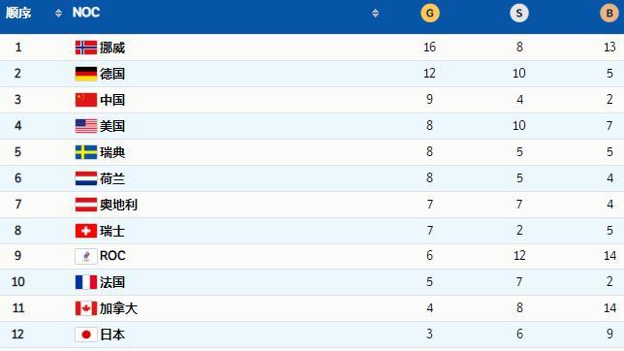624x351 pixels.
Task: Click the Japan flag icon
Action: pyautogui.click(x=86, y=335)
